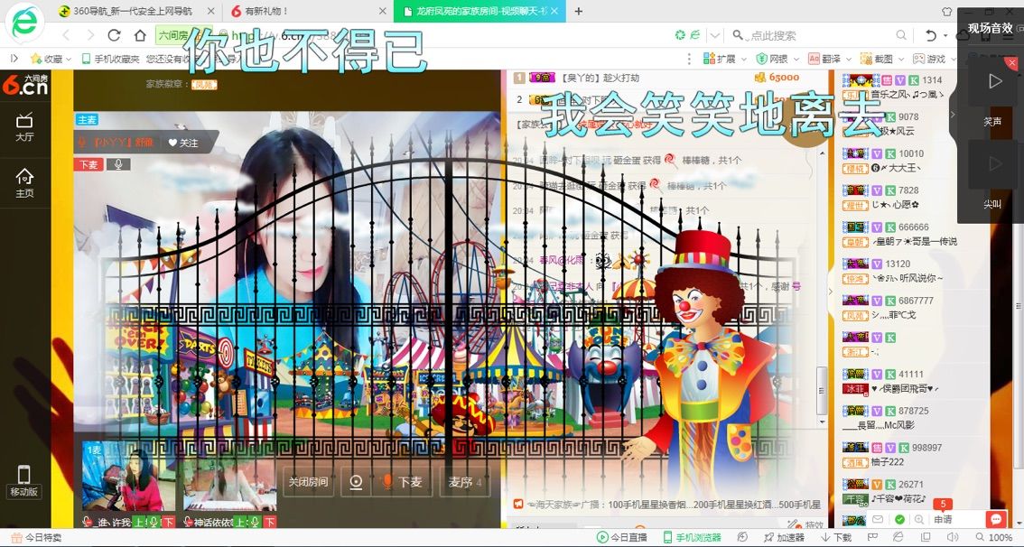1024x547 pixels.
Task: Open 下载 downloads in the status bar
Action: click(836, 537)
